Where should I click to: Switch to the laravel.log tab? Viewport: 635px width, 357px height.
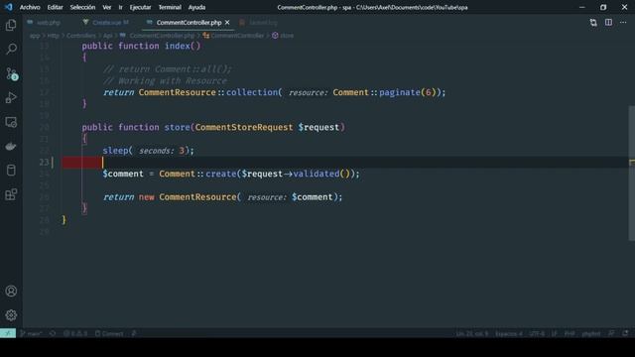click(x=259, y=23)
